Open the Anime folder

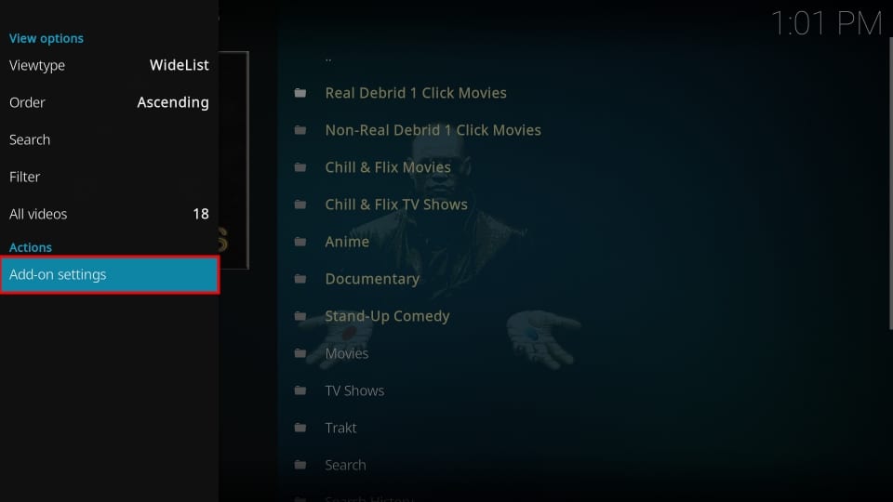(347, 242)
